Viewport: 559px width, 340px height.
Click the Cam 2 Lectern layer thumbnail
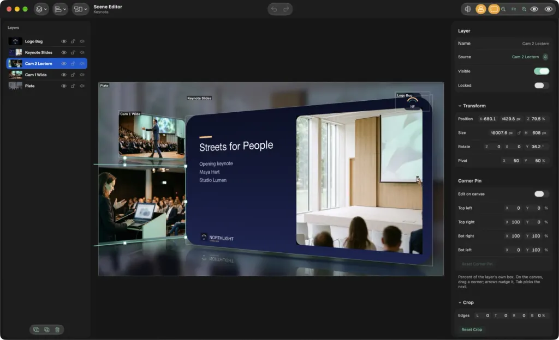15,64
